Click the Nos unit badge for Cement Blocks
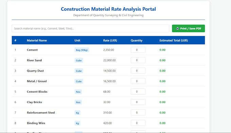 tap(78, 92)
